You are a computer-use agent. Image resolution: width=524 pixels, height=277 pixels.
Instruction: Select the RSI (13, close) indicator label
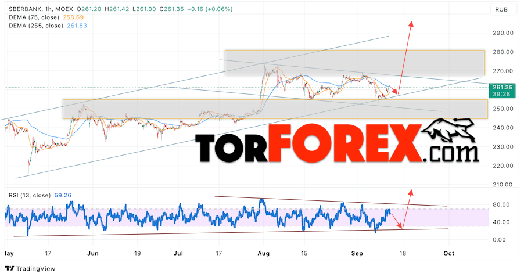click(x=30, y=195)
